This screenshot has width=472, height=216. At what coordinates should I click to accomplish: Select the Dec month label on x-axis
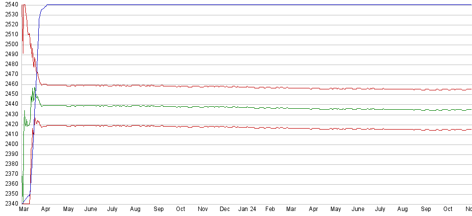click(x=225, y=210)
